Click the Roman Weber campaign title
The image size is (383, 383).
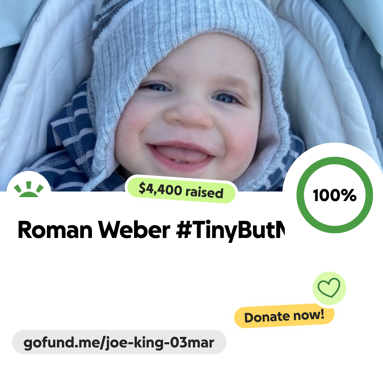pyautogui.click(x=151, y=230)
